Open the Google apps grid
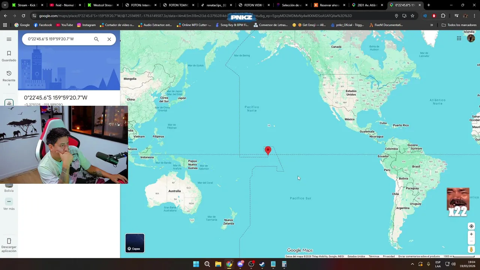480x270 pixels. 459,38
